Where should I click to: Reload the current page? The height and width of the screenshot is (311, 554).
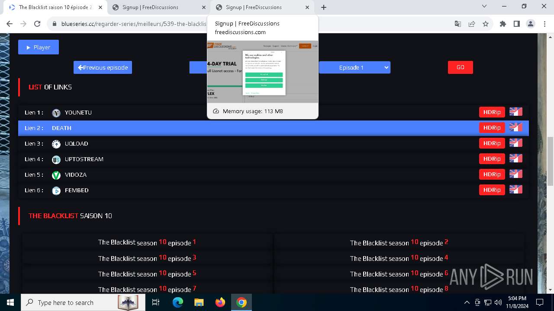coord(37,24)
